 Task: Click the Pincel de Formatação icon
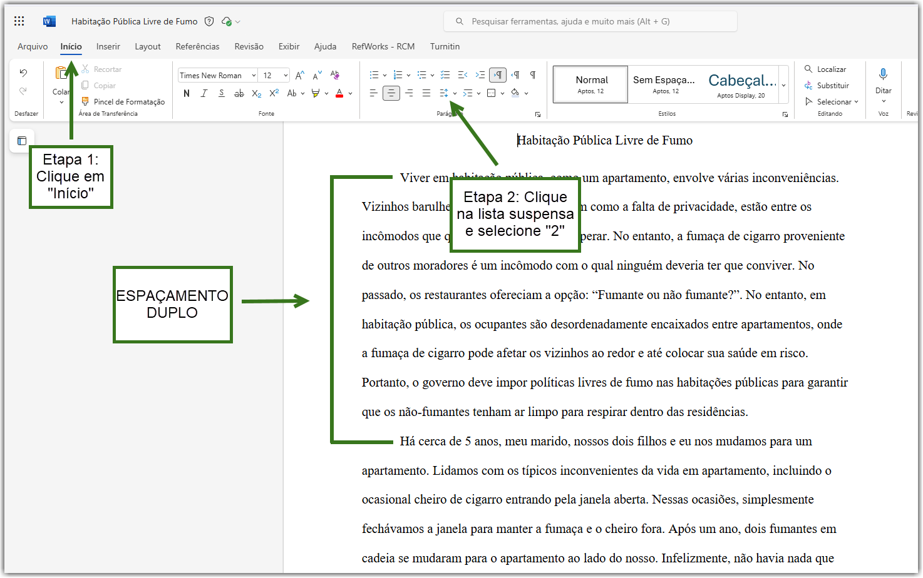(x=85, y=101)
